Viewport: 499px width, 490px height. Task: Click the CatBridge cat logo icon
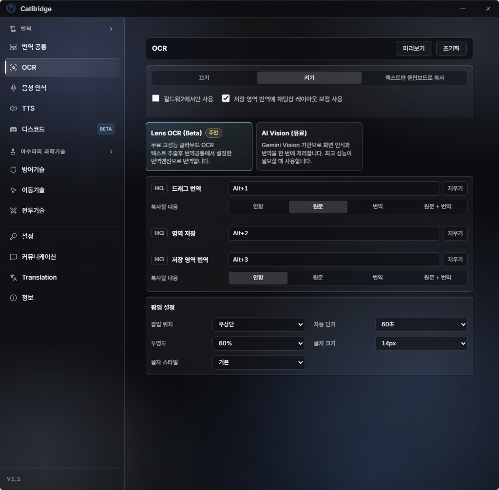tap(11, 9)
